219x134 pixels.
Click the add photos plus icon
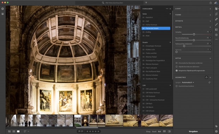point(2,9)
